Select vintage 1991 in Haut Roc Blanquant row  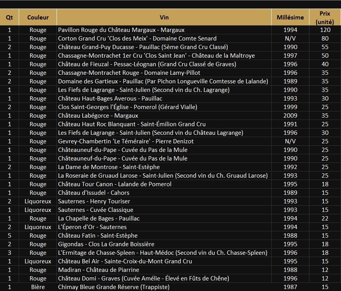tap(290, 124)
